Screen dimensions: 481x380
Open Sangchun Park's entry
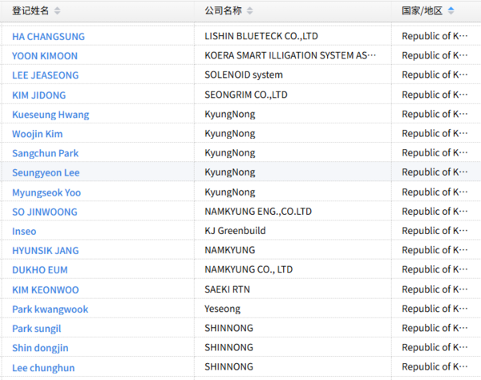coord(45,152)
